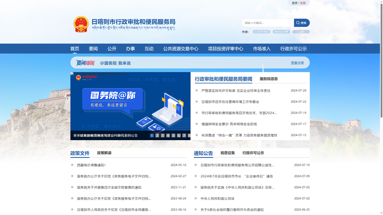This screenshot has width=383, height=215.
Task: Open 互动 navigation menu item
Action: click(149, 49)
